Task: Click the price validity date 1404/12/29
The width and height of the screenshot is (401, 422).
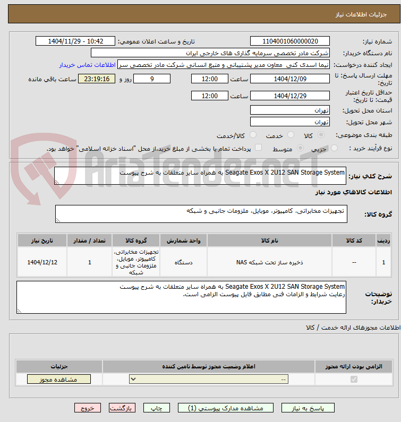Action: click(290, 96)
